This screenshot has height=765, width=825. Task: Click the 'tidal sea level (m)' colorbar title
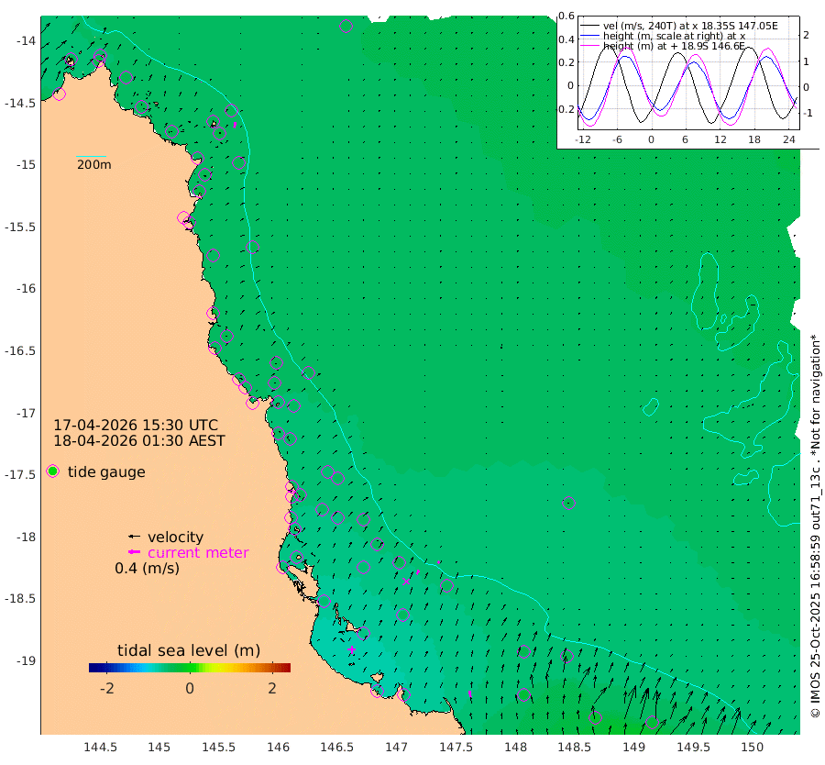coord(189,650)
